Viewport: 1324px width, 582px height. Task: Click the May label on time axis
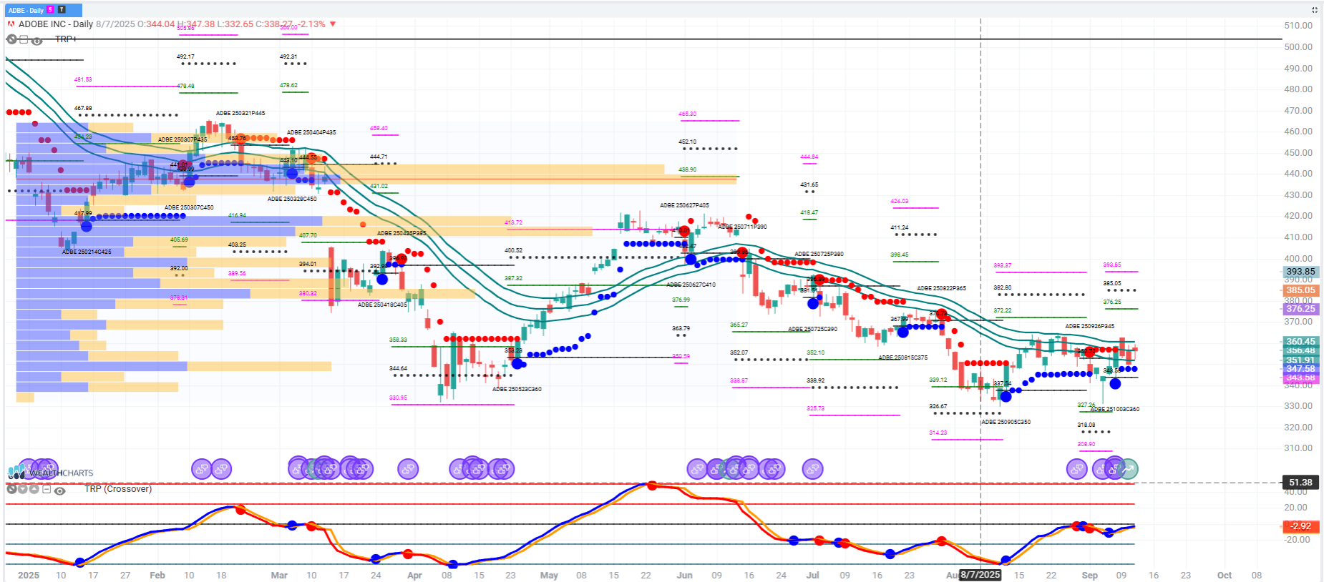point(549,575)
